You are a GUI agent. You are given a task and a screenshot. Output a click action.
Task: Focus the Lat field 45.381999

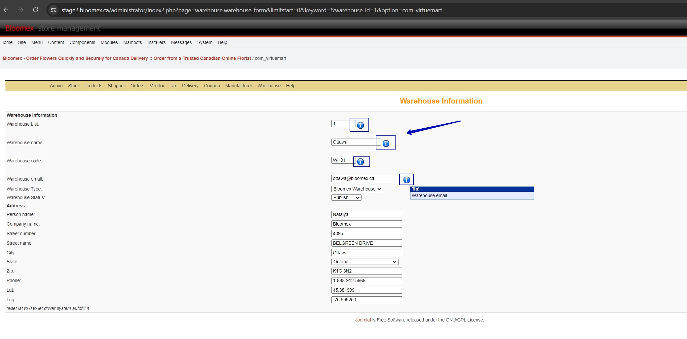click(366, 290)
